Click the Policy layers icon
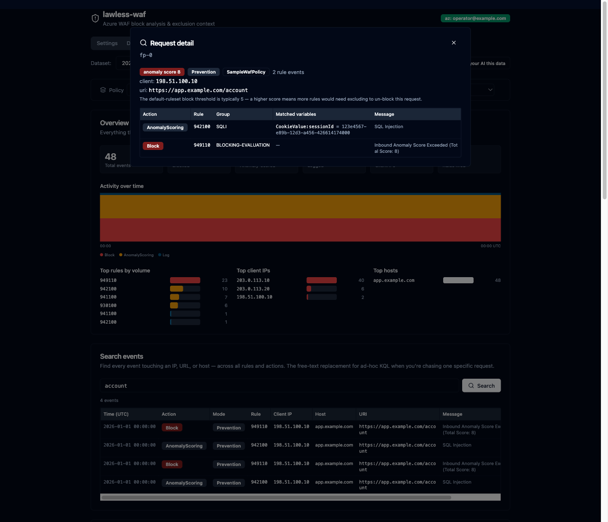Viewport: 608px width, 522px height. click(x=103, y=90)
